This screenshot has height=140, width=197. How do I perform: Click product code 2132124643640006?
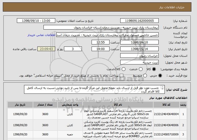click(166, 125)
